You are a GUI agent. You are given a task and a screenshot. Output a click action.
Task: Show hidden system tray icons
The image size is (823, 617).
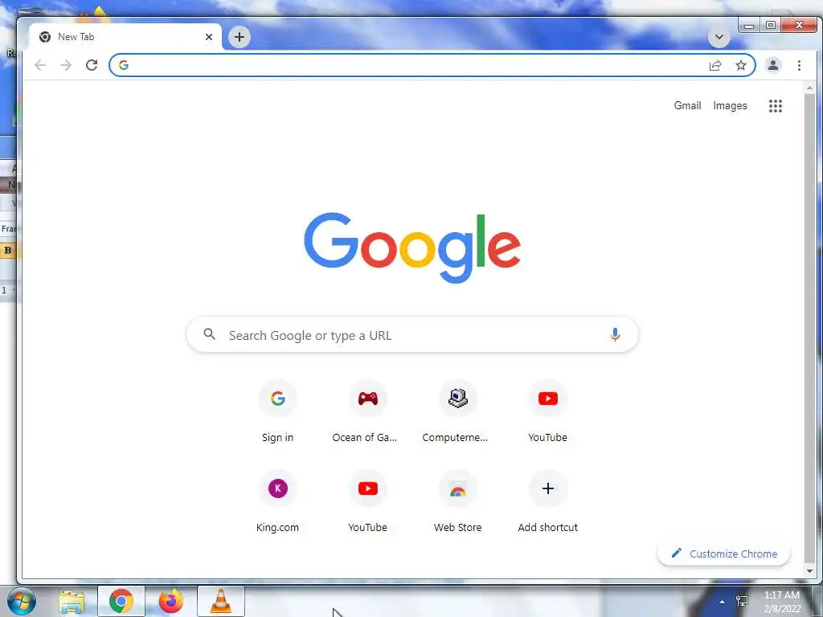(722, 602)
